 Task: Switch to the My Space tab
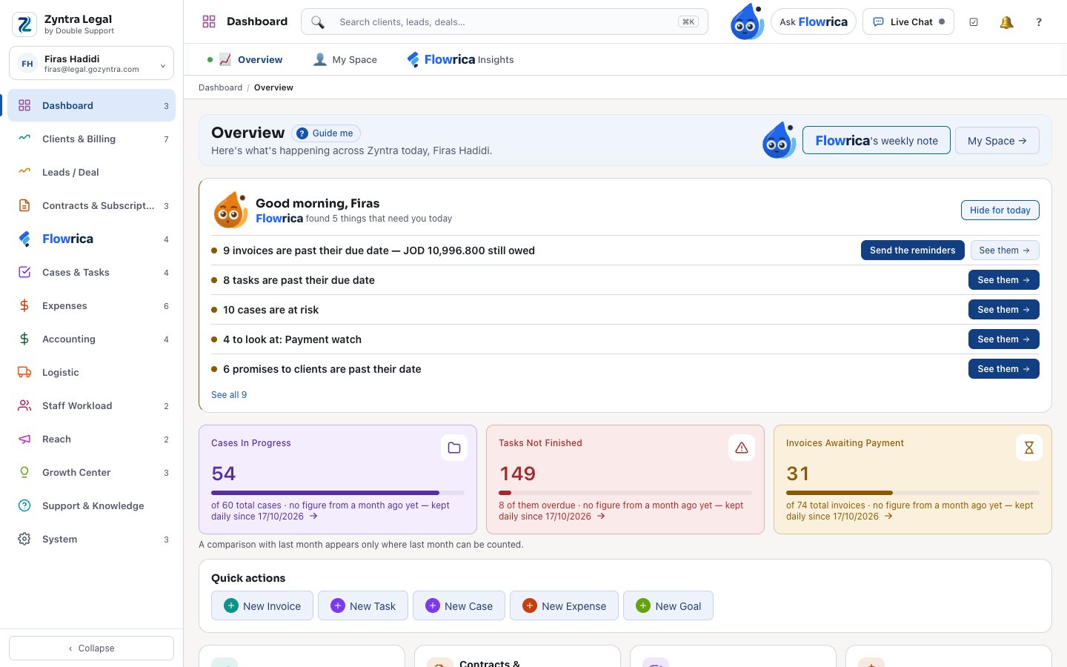[x=345, y=59]
